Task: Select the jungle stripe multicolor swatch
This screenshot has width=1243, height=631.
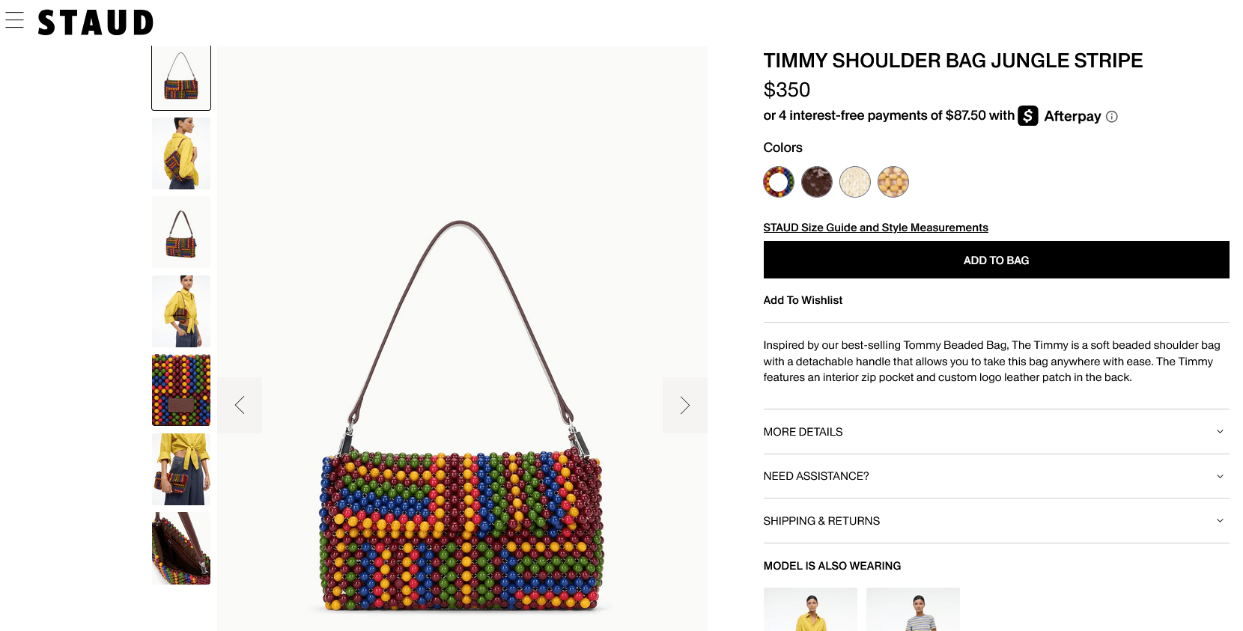Action: [x=779, y=182]
